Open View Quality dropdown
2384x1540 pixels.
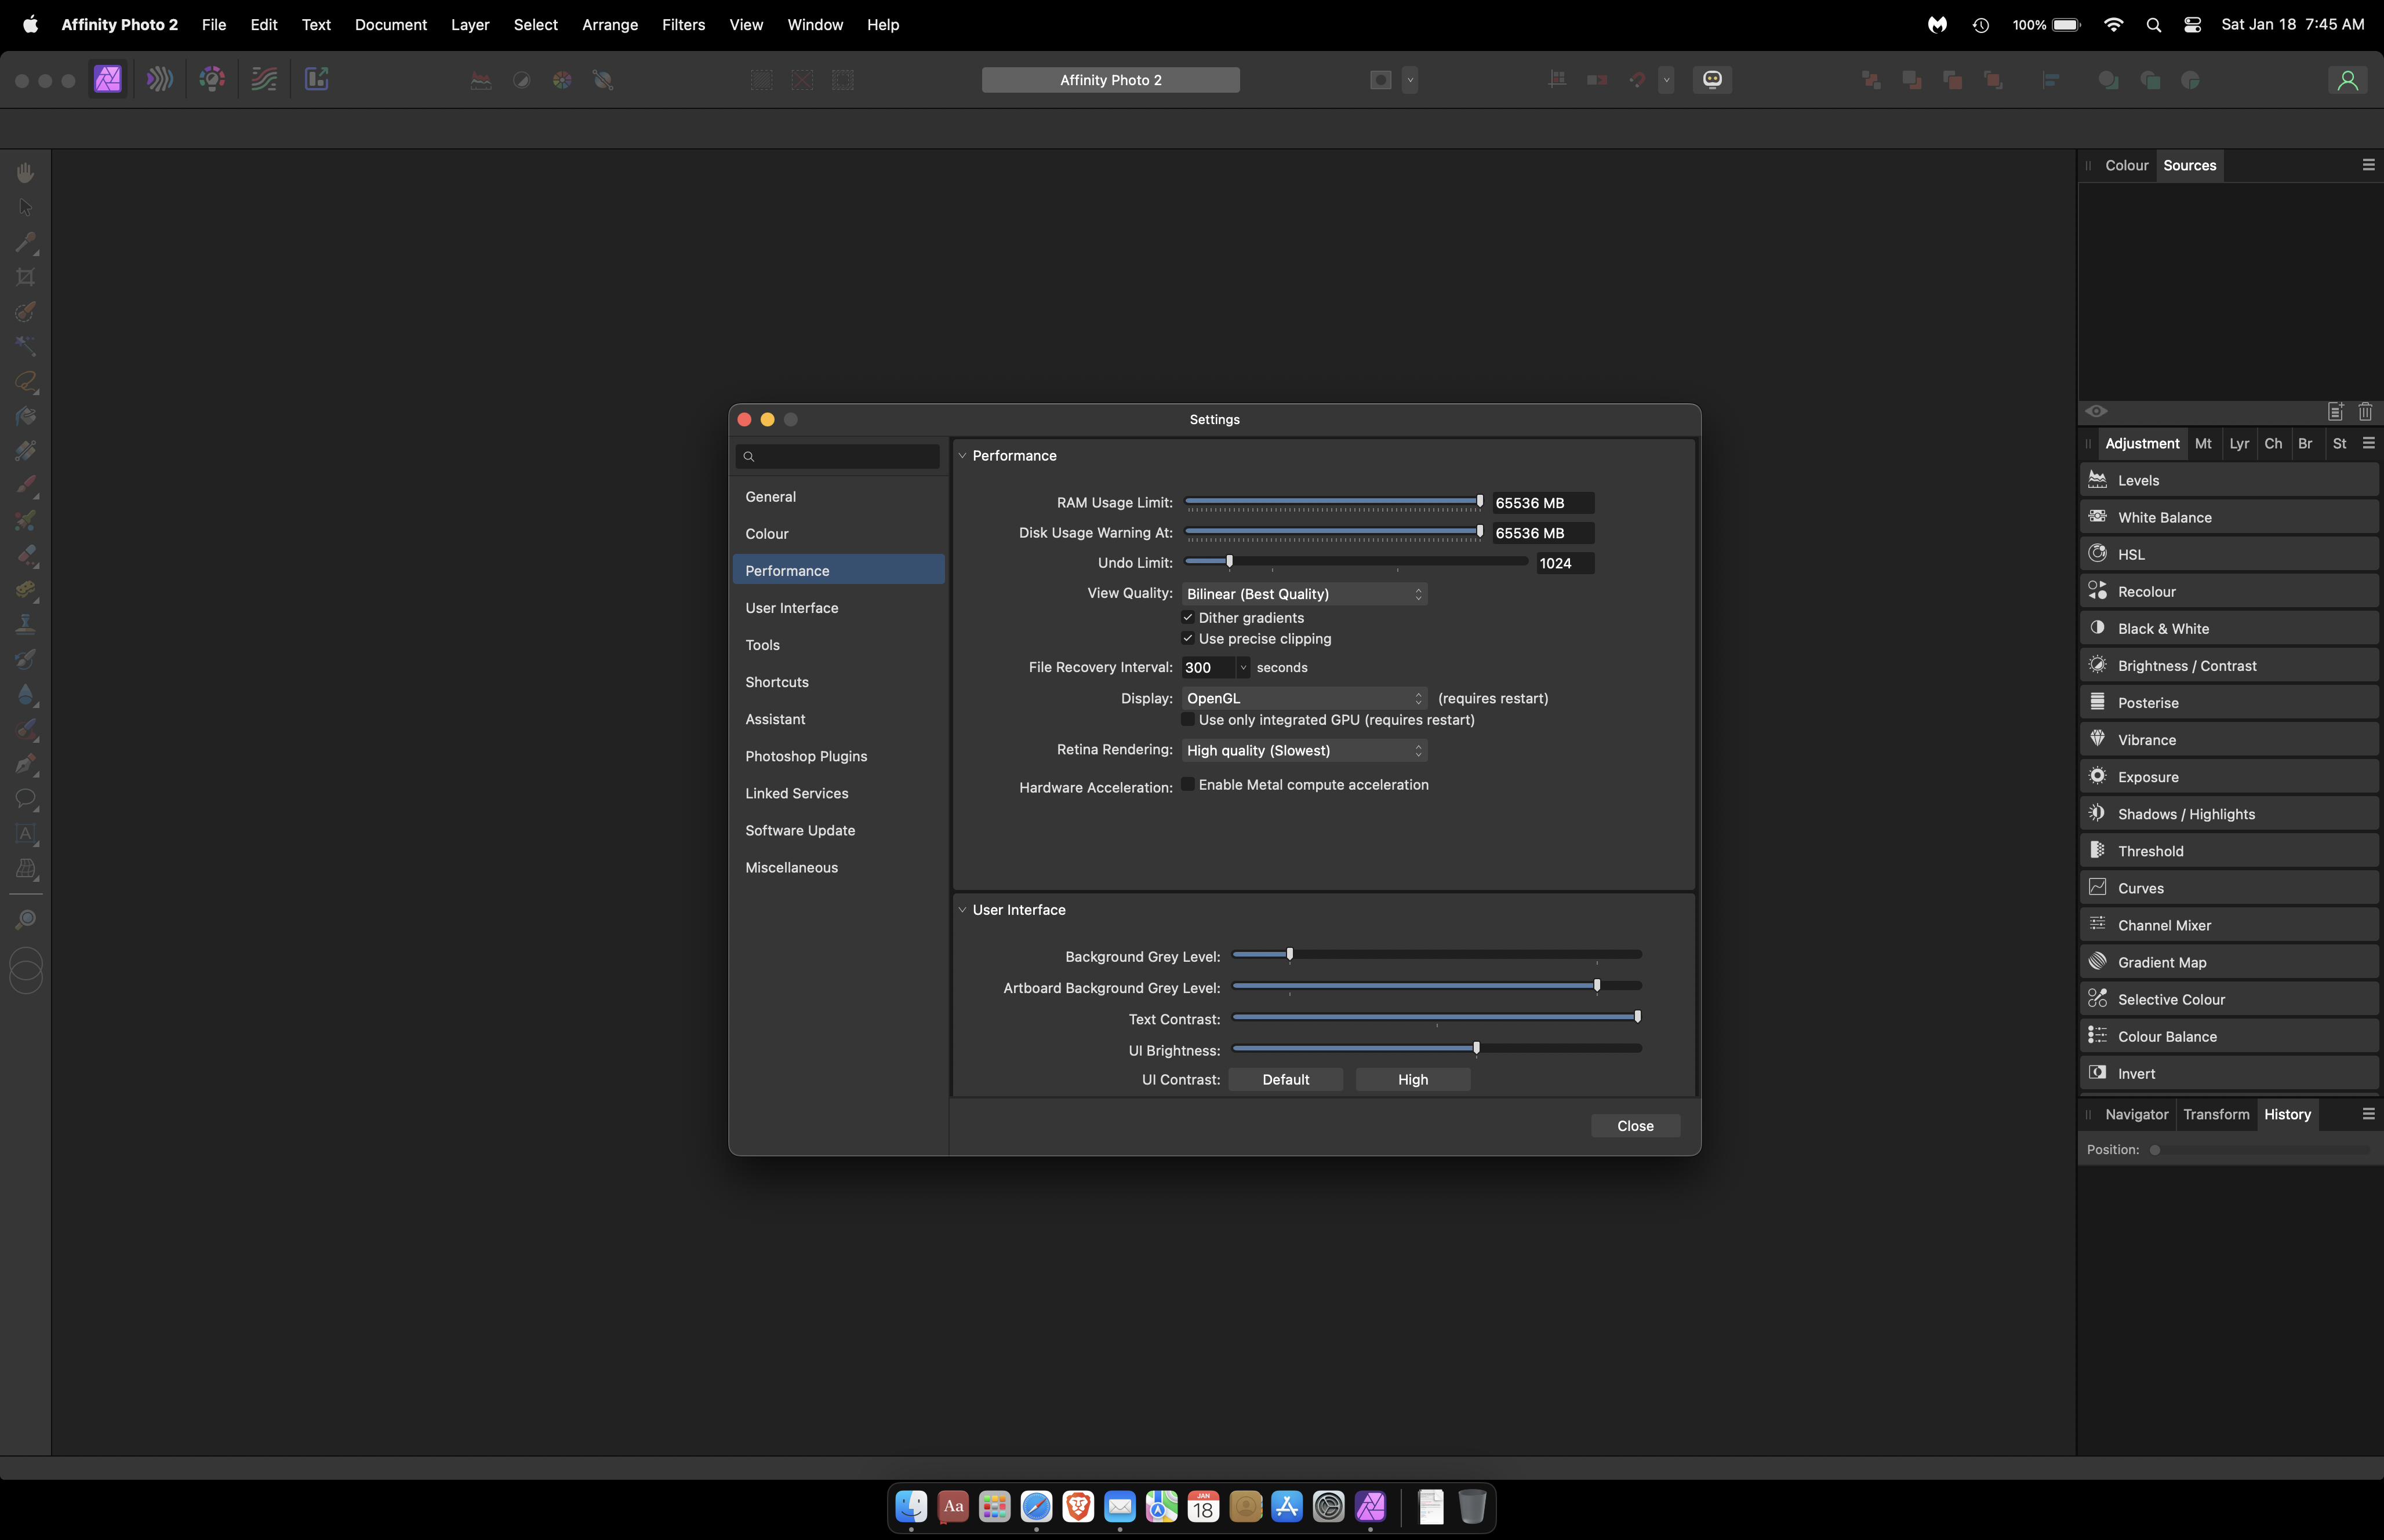1304,594
